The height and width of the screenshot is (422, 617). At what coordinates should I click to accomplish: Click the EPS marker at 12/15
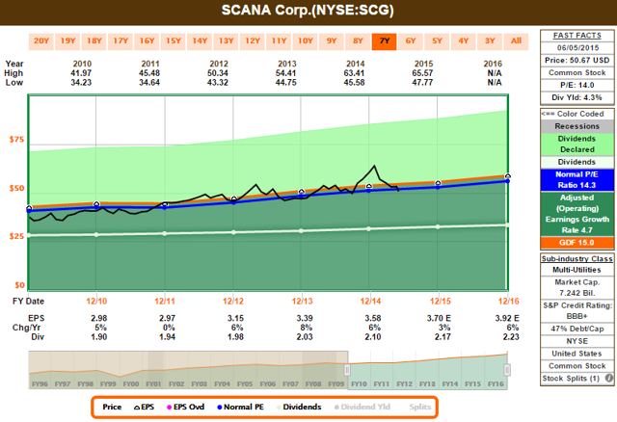[438, 183]
